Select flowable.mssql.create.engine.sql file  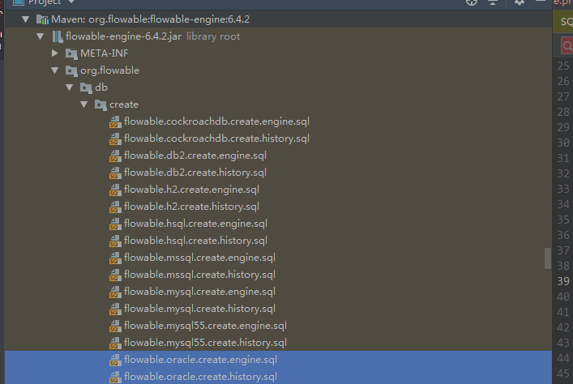tap(199, 258)
